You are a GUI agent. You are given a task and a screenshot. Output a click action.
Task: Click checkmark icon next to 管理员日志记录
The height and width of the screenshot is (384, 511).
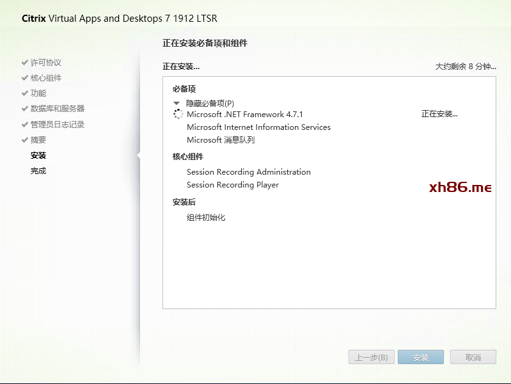pos(25,125)
